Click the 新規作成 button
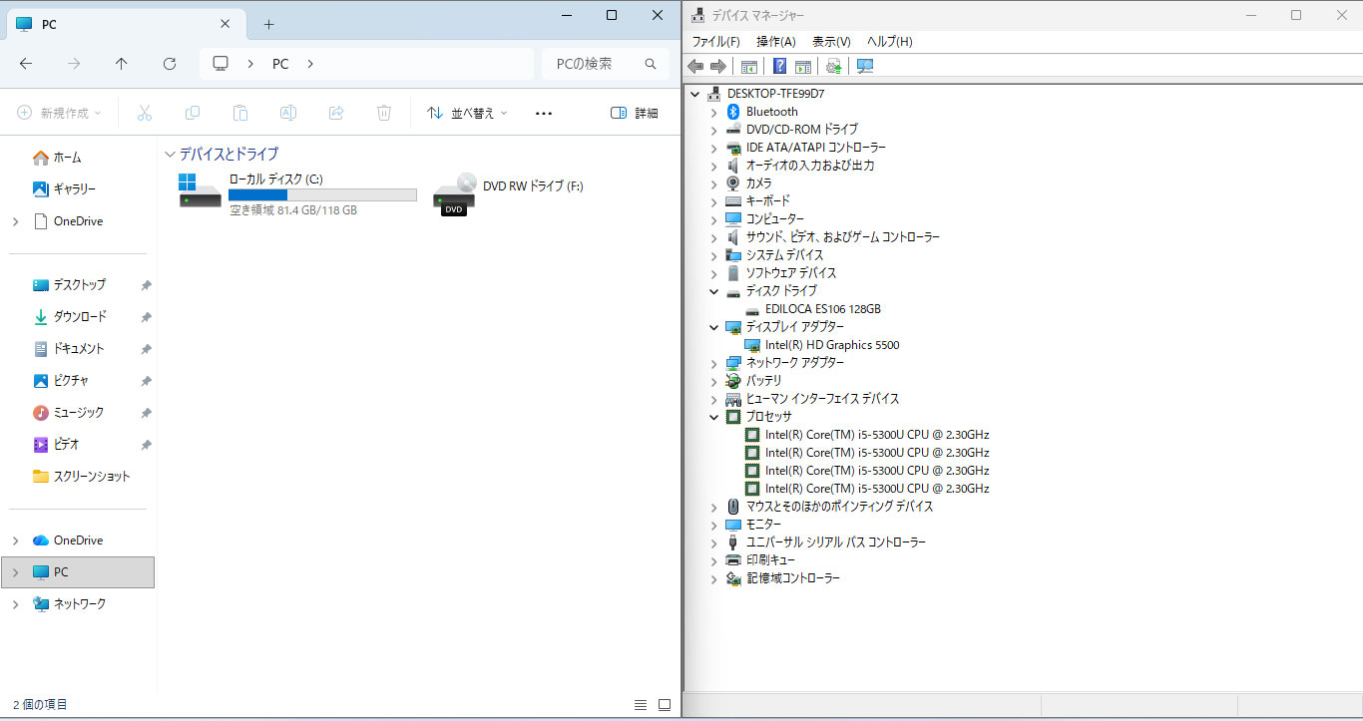 [x=60, y=114]
